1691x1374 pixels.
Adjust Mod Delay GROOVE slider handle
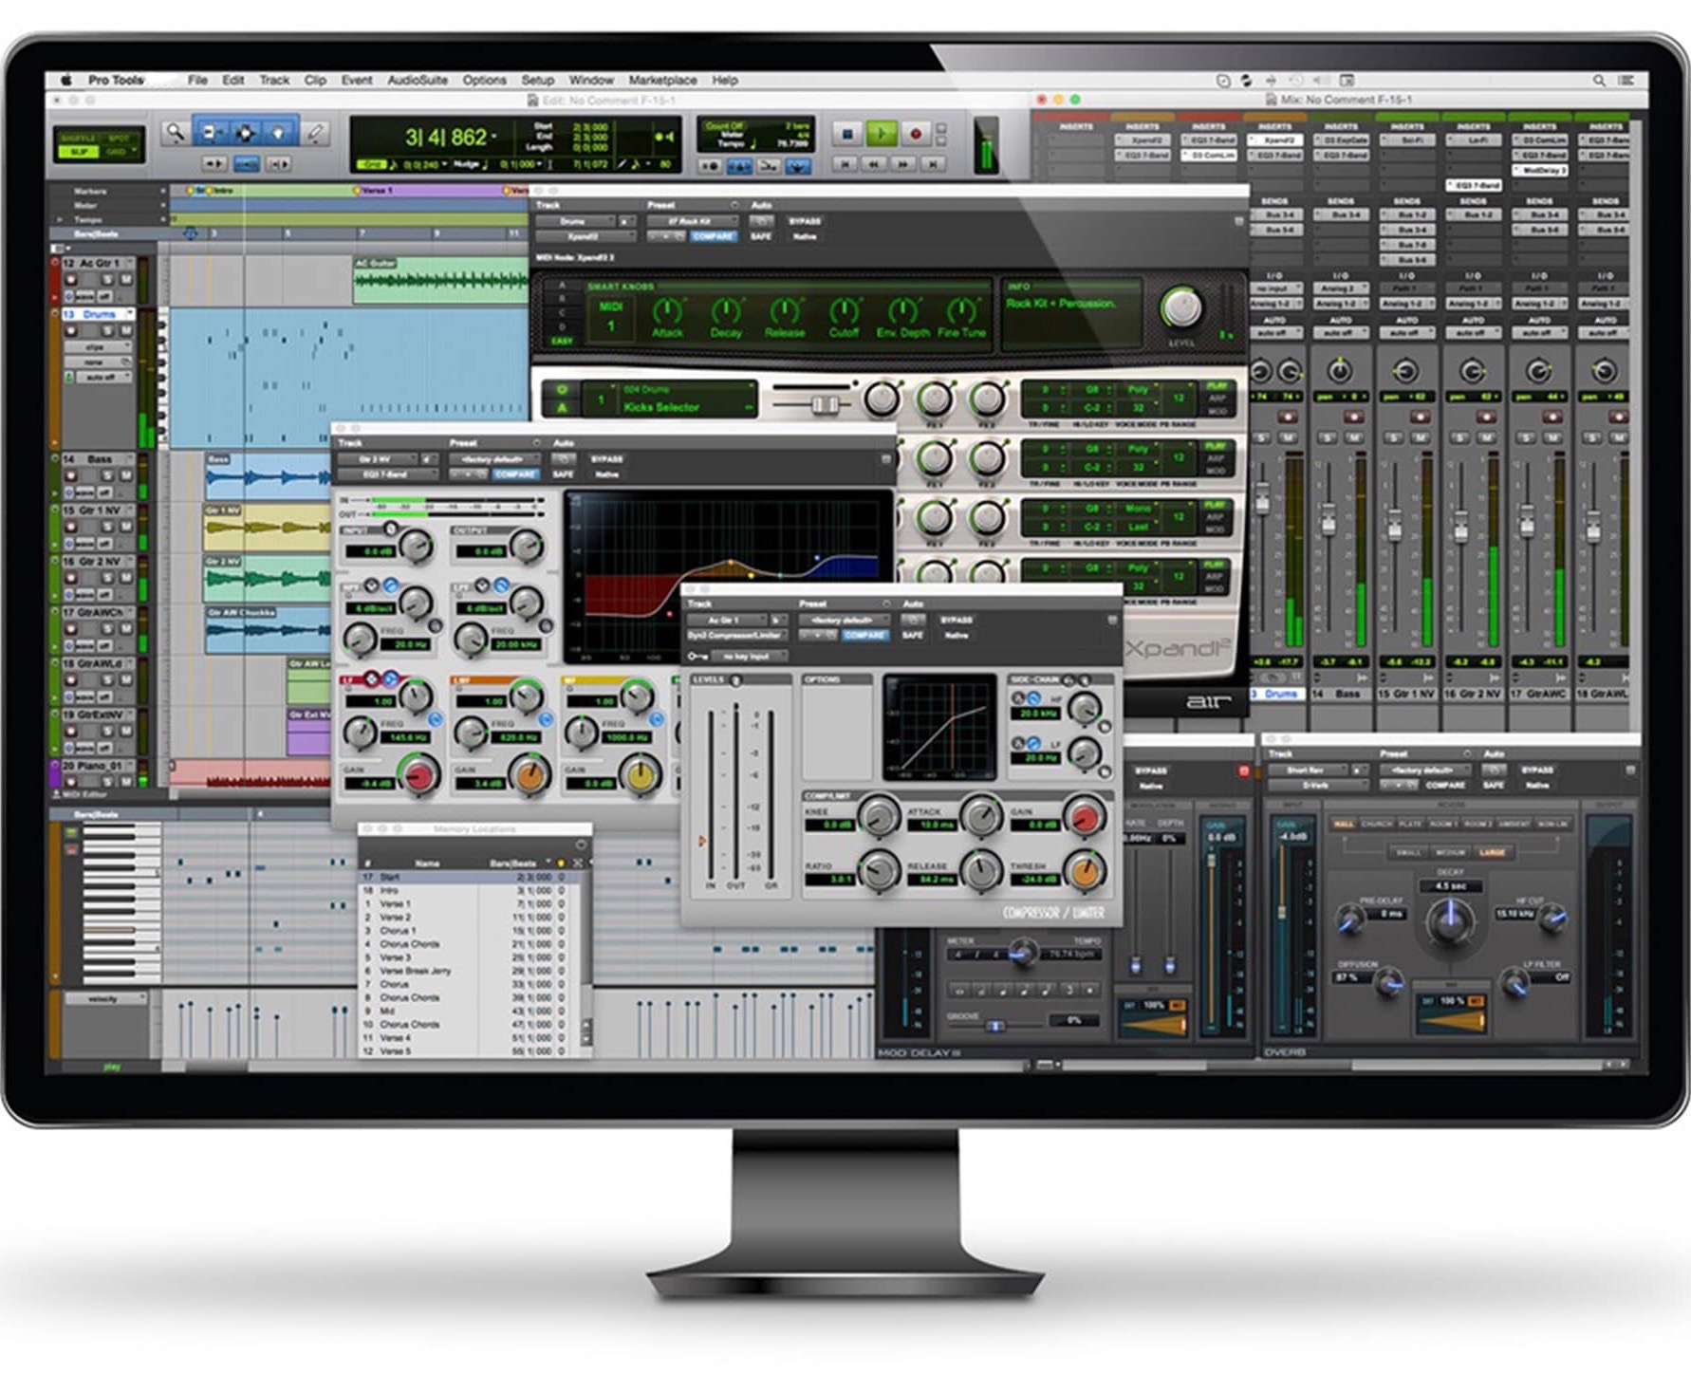tap(994, 1026)
